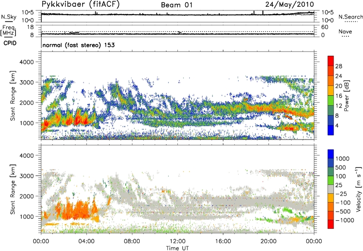Screen dimensions: 363x251
Task: Click the gray segment of the velocity color bar
Action: pyautogui.click(x=331, y=189)
